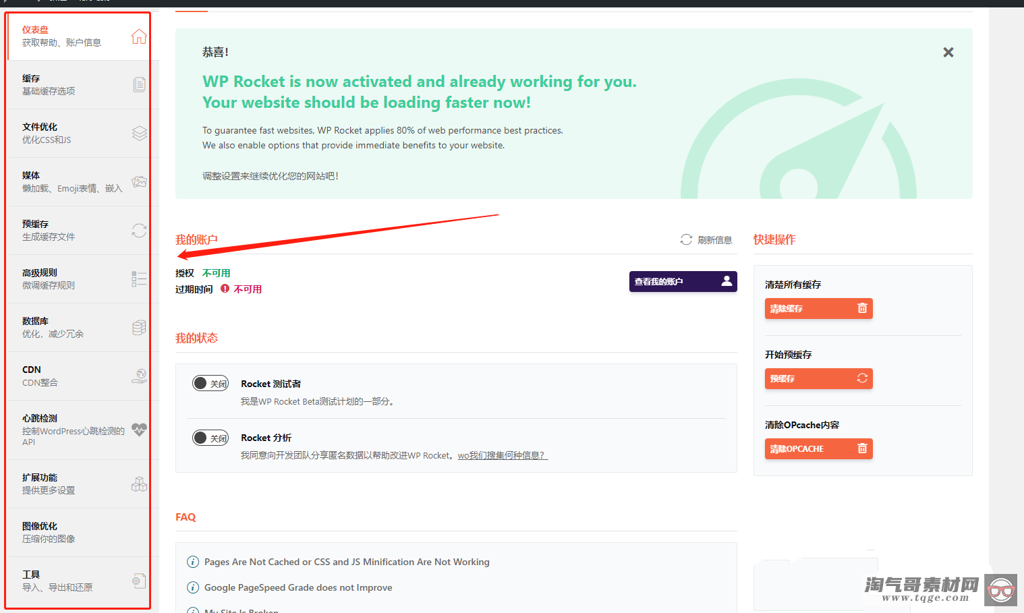Click the layers icon beside 文件优化
The width and height of the screenshot is (1024, 613).
(139, 133)
